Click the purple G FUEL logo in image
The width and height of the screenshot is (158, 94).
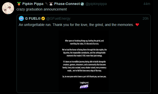click(84, 87)
